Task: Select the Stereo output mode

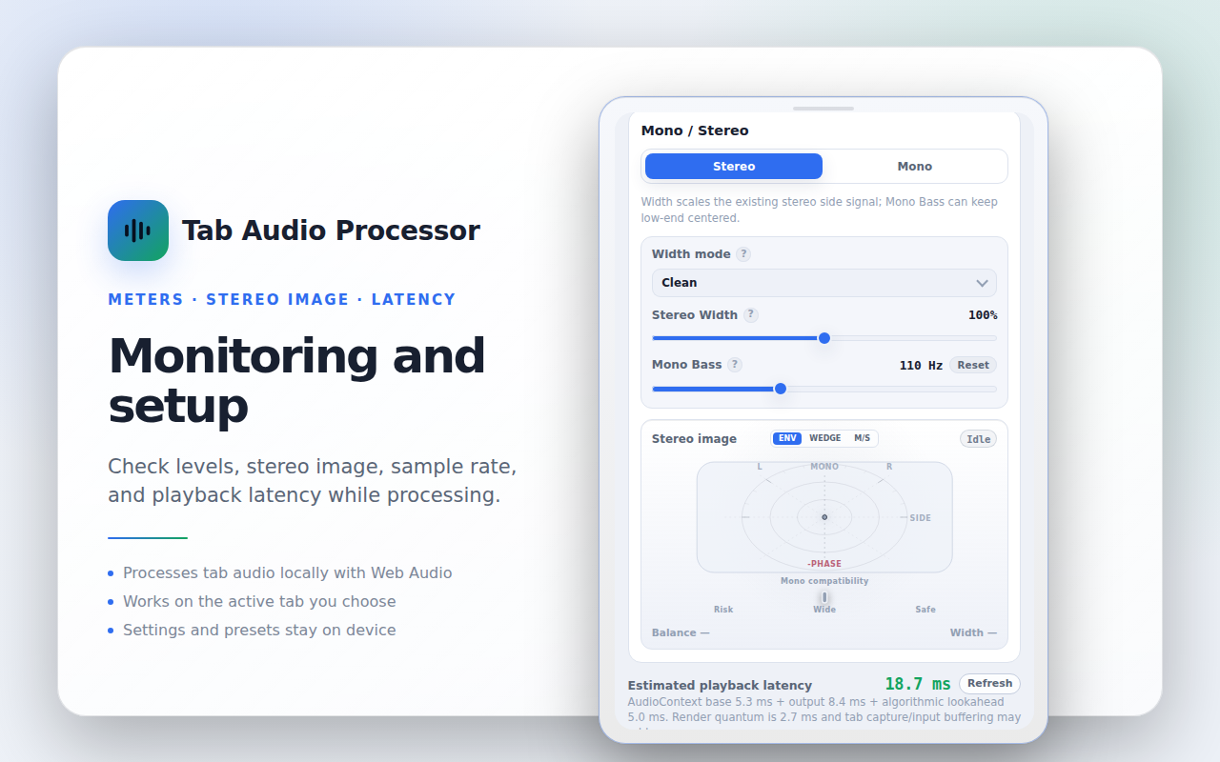Action: coord(734,167)
